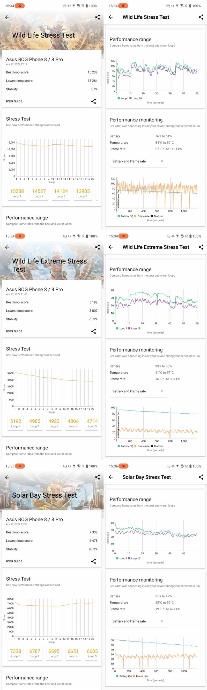The width and height of the screenshot is (207, 690).
Task: Share icon above the Wild Life Stress Test banner
Action: click(98, 17)
